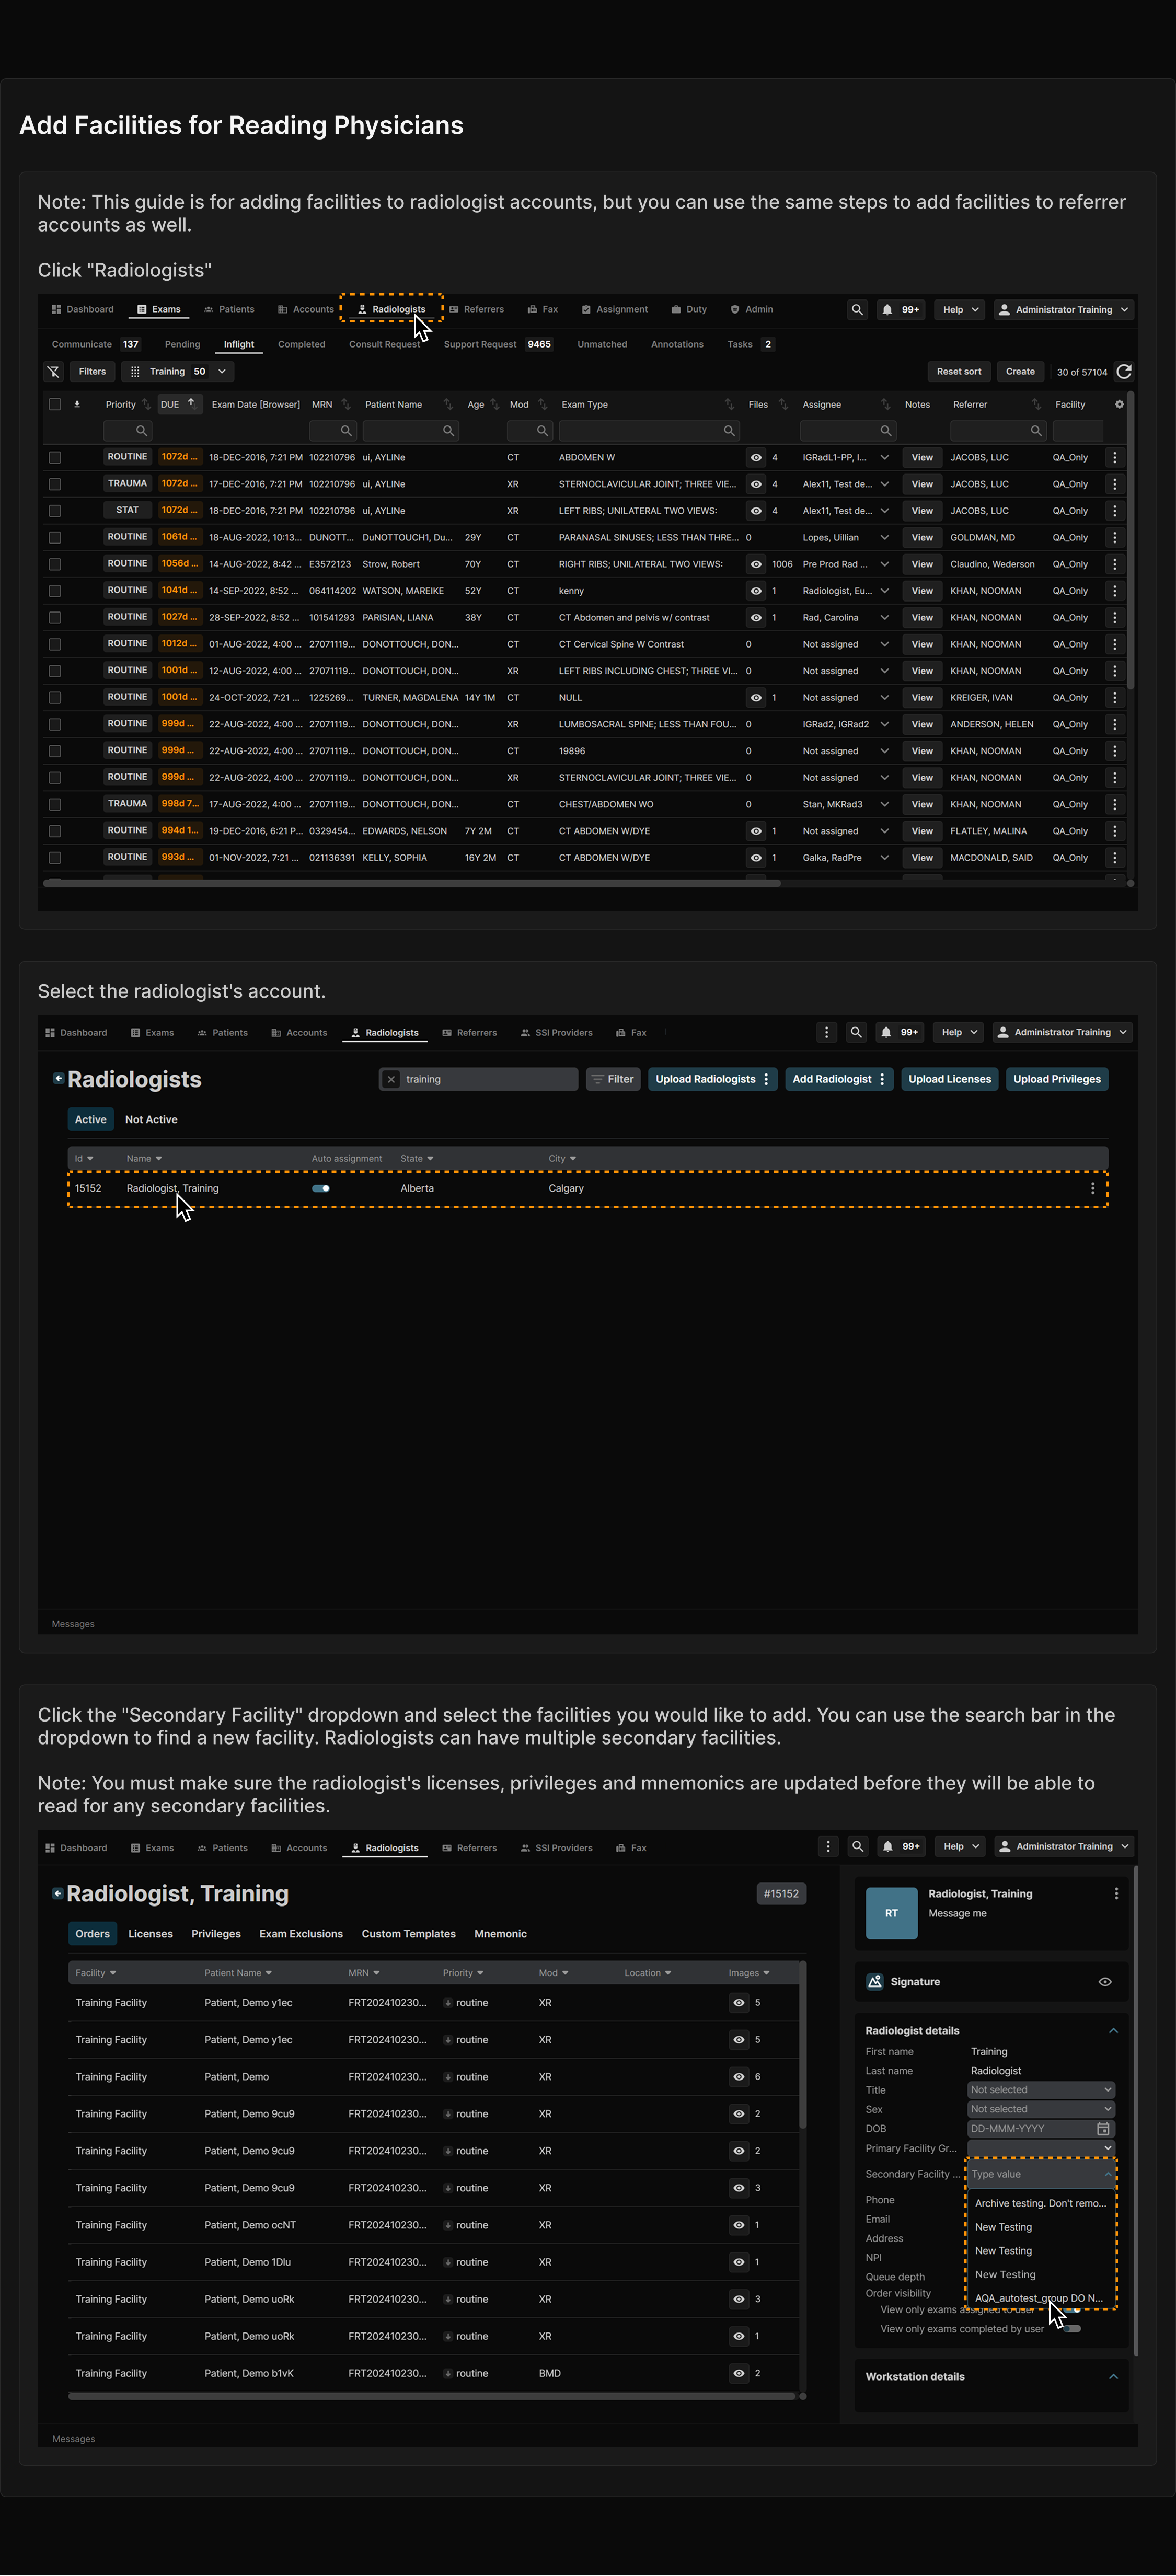This screenshot has height=2576, width=1176.
Task: Click the back arrow beside Radiologists heading
Action: (58, 1078)
